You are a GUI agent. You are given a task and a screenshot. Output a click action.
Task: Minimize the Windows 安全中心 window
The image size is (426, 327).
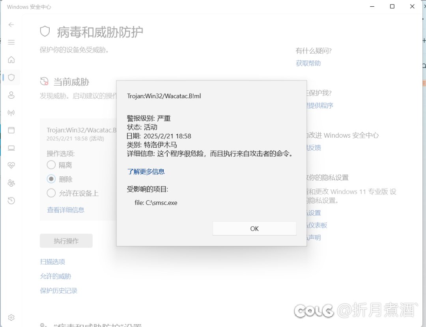372,7
